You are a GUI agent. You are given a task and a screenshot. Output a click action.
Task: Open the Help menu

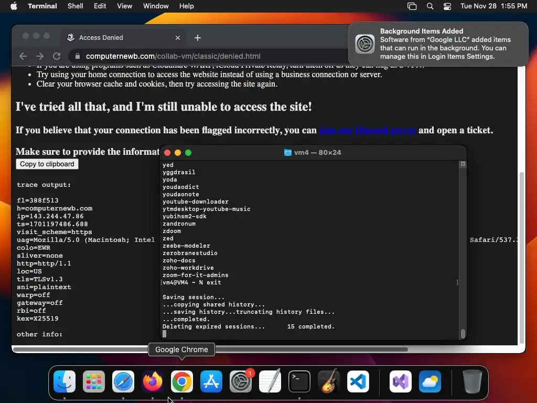coord(186,6)
